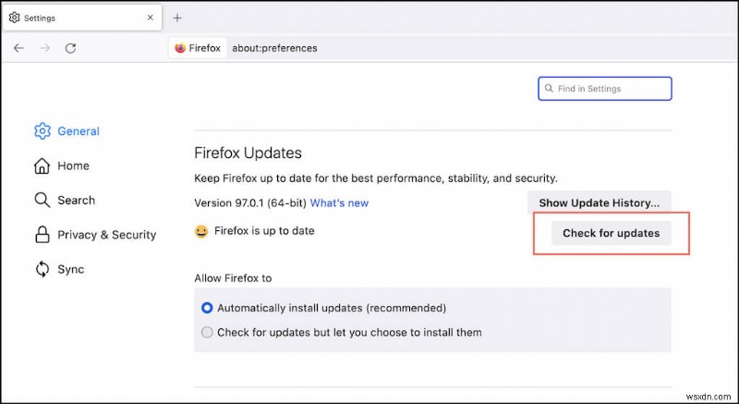The height and width of the screenshot is (404, 739).
Task: Reload the page with the refresh icon
Action: coord(71,48)
